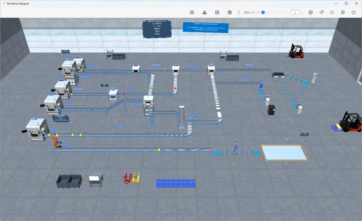
Task: Select the stack of blue pallets
Action: click(x=176, y=183)
